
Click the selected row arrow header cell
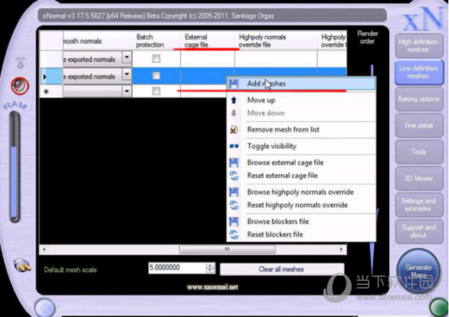point(51,76)
